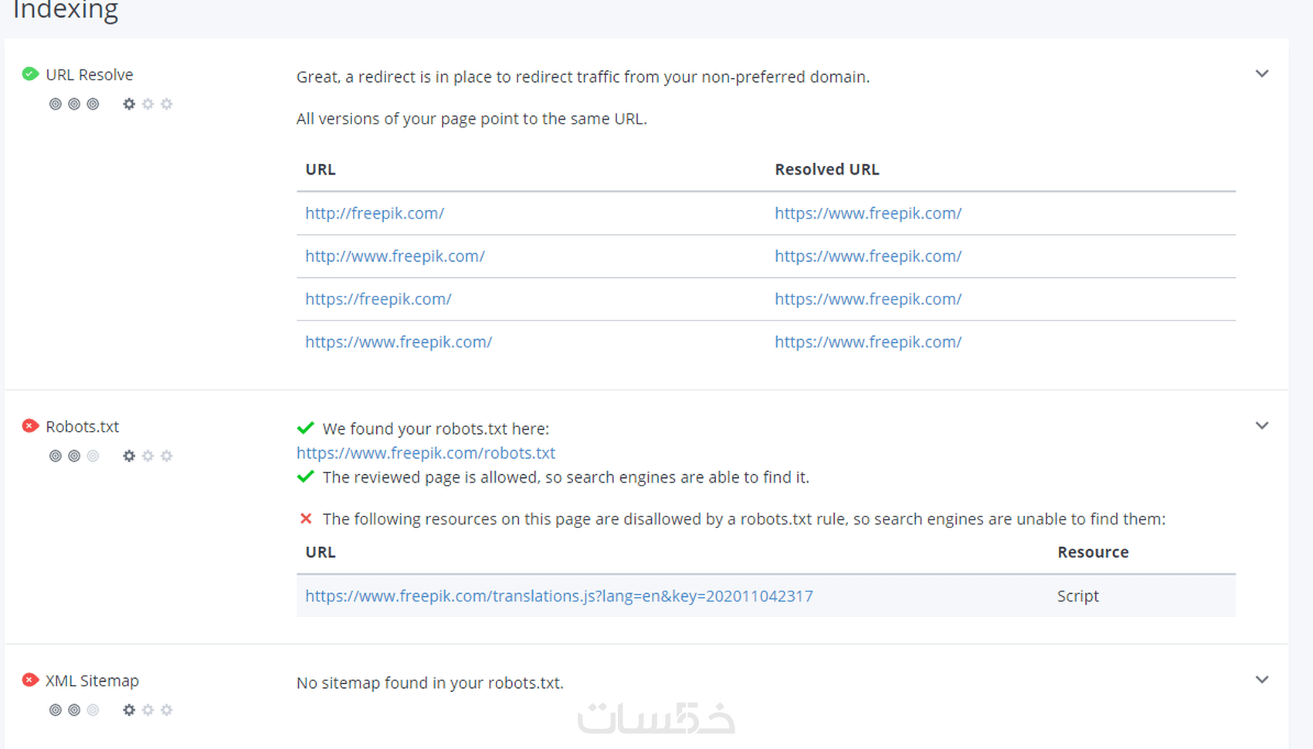
Task: Collapse the Robots.txt section chevron
Action: click(x=1262, y=426)
